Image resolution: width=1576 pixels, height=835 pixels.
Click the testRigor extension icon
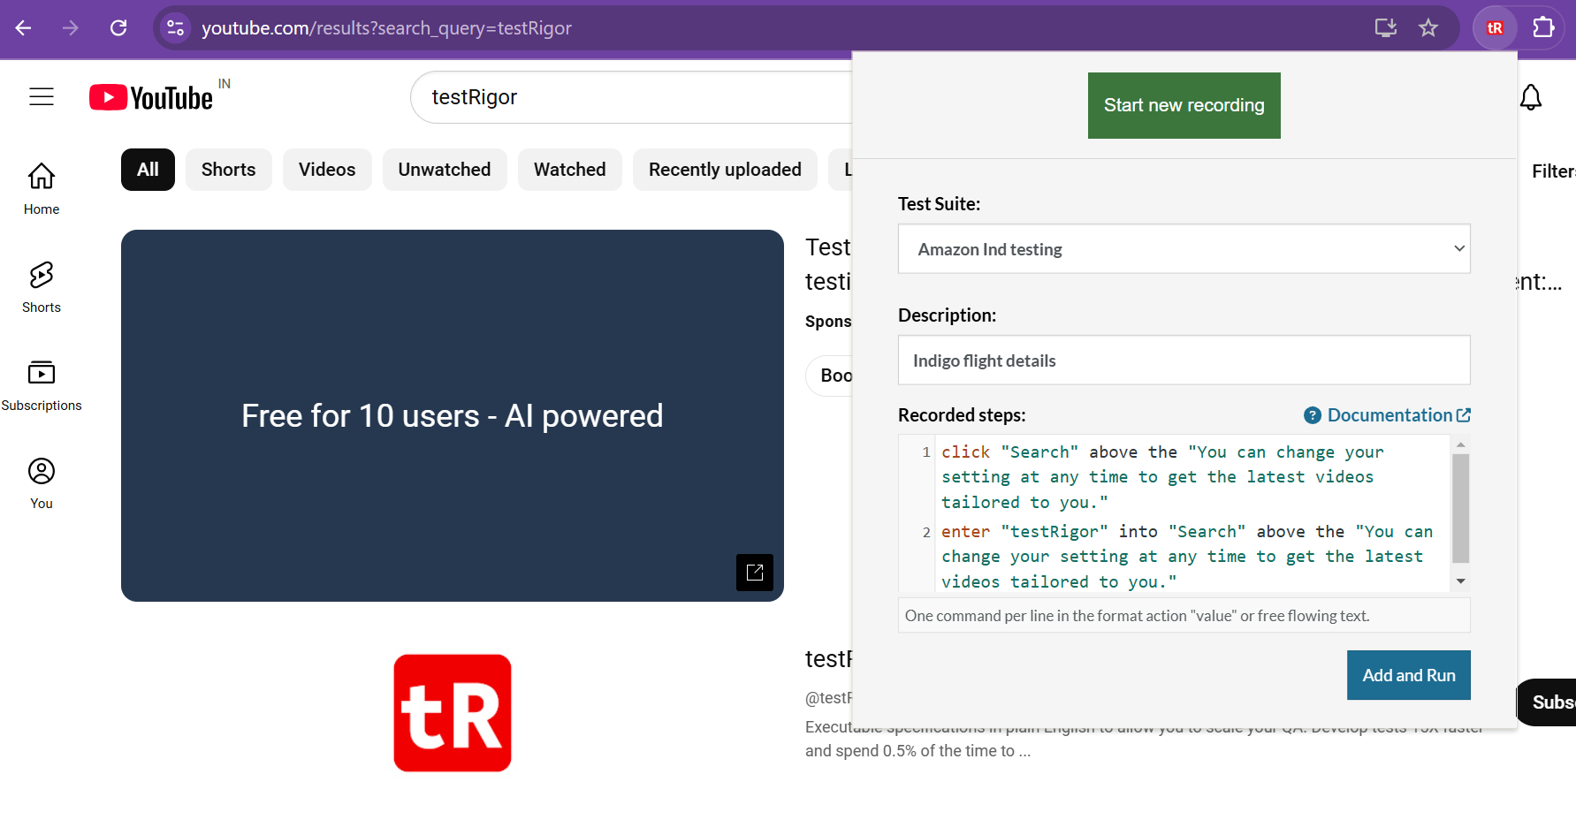(x=1495, y=28)
